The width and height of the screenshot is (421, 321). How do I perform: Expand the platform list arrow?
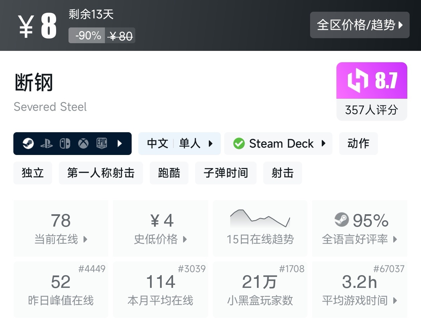(x=120, y=144)
